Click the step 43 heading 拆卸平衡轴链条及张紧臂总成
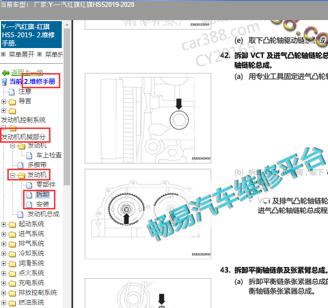The image size is (328, 308). (x=281, y=270)
